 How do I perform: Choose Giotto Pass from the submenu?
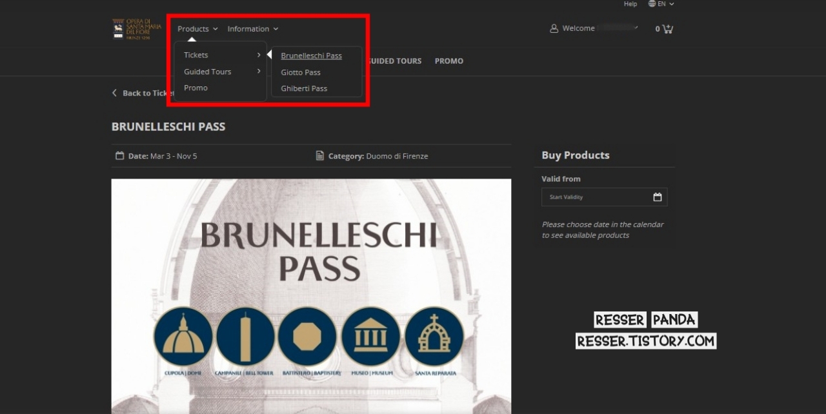coord(301,72)
